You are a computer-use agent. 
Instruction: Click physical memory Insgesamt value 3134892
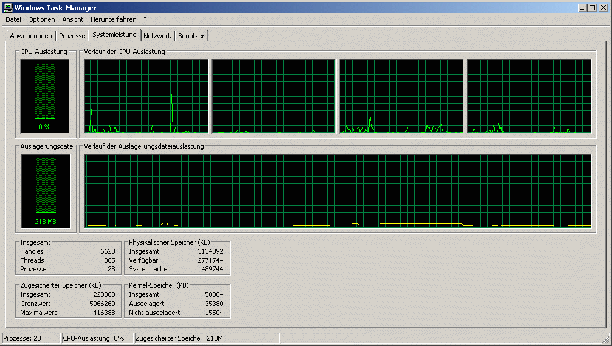(210, 252)
